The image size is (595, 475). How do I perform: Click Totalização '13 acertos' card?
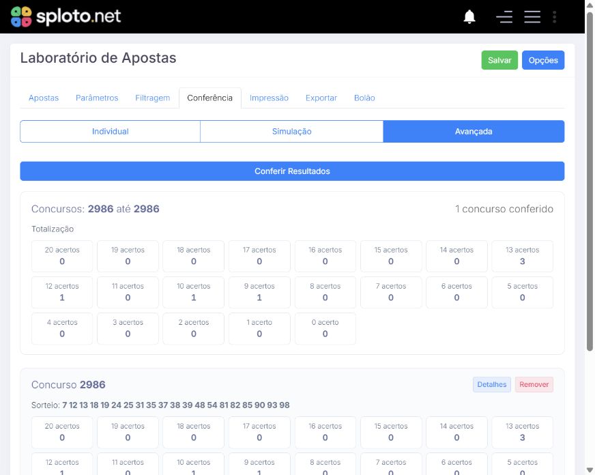pos(522,256)
